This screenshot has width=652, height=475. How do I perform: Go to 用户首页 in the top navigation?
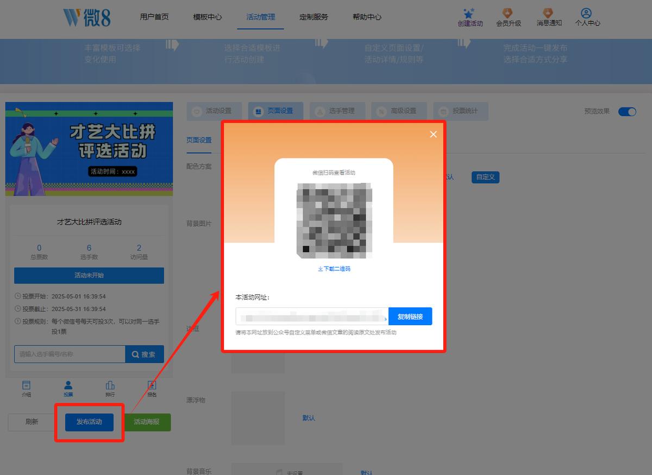coord(154,17)
